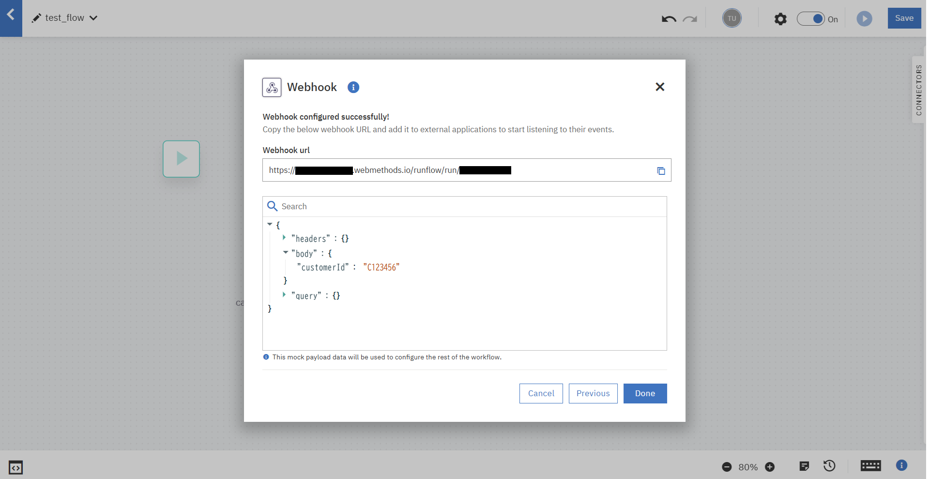Select the "C123456" value
This screenshot has height=479, width=929.
coord(381,267)
